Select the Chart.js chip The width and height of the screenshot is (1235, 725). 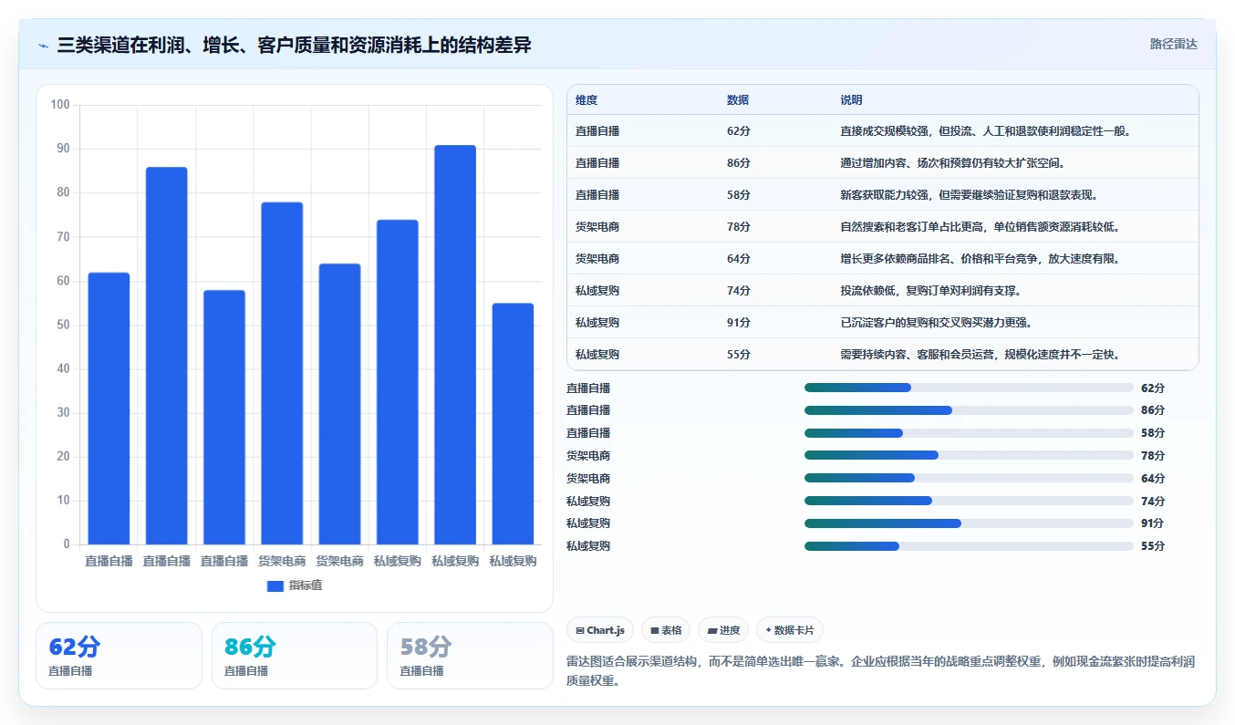(600, 630)
